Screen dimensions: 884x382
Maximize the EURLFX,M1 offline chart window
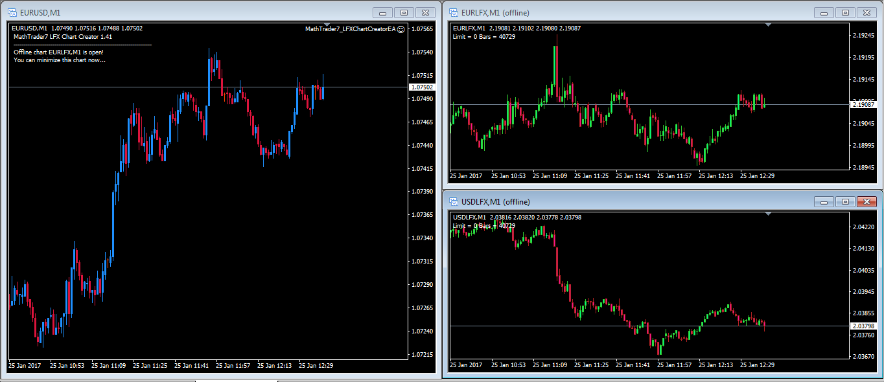(845, 12)
